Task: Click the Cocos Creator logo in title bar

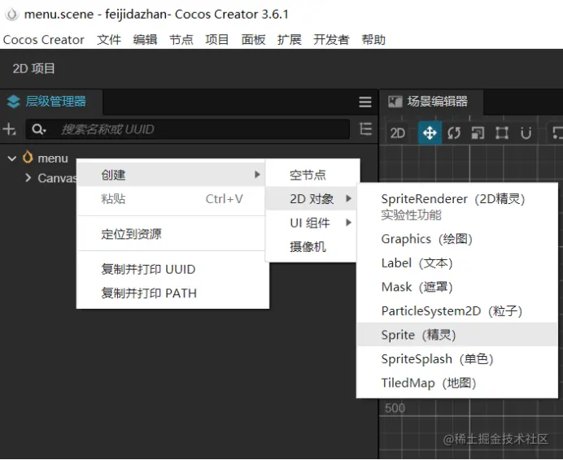Action: (x=12, y=15)
